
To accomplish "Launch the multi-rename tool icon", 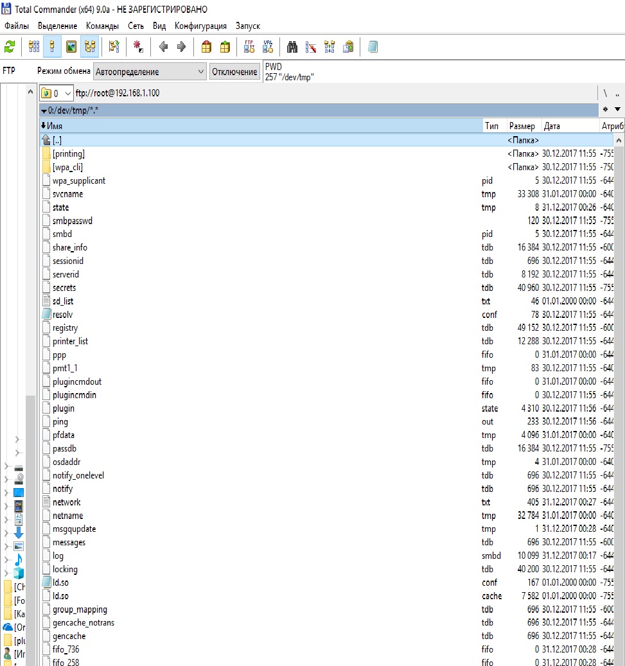I will pyautogui.click(x=311, y=47).
